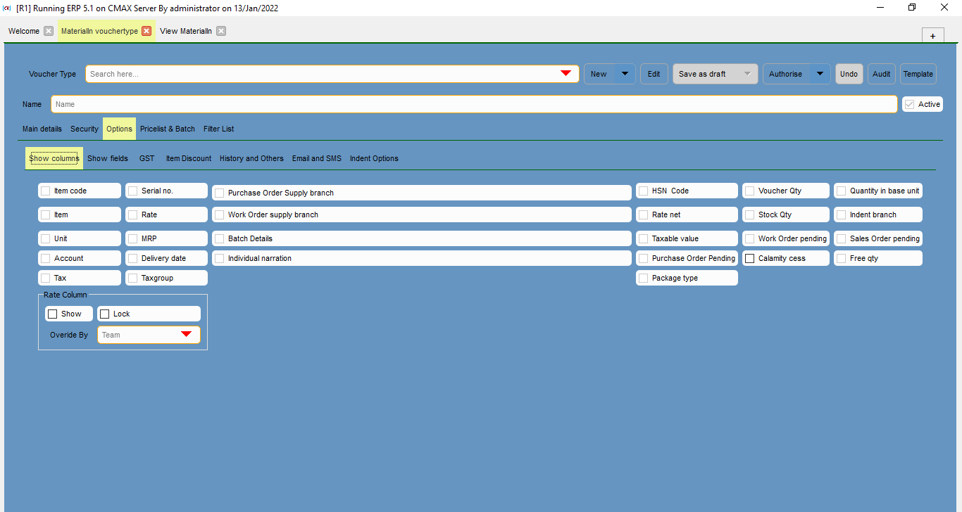Close the Welcome tab with its X icon
The image size is (962, 512).
tap(49, 31)
